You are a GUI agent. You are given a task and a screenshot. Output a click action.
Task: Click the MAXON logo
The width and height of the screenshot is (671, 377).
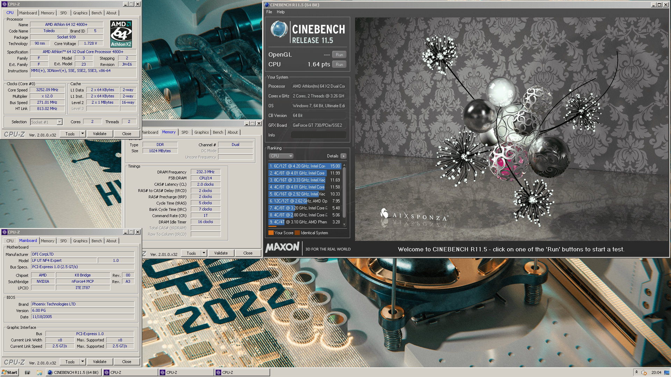click(282, 247)
